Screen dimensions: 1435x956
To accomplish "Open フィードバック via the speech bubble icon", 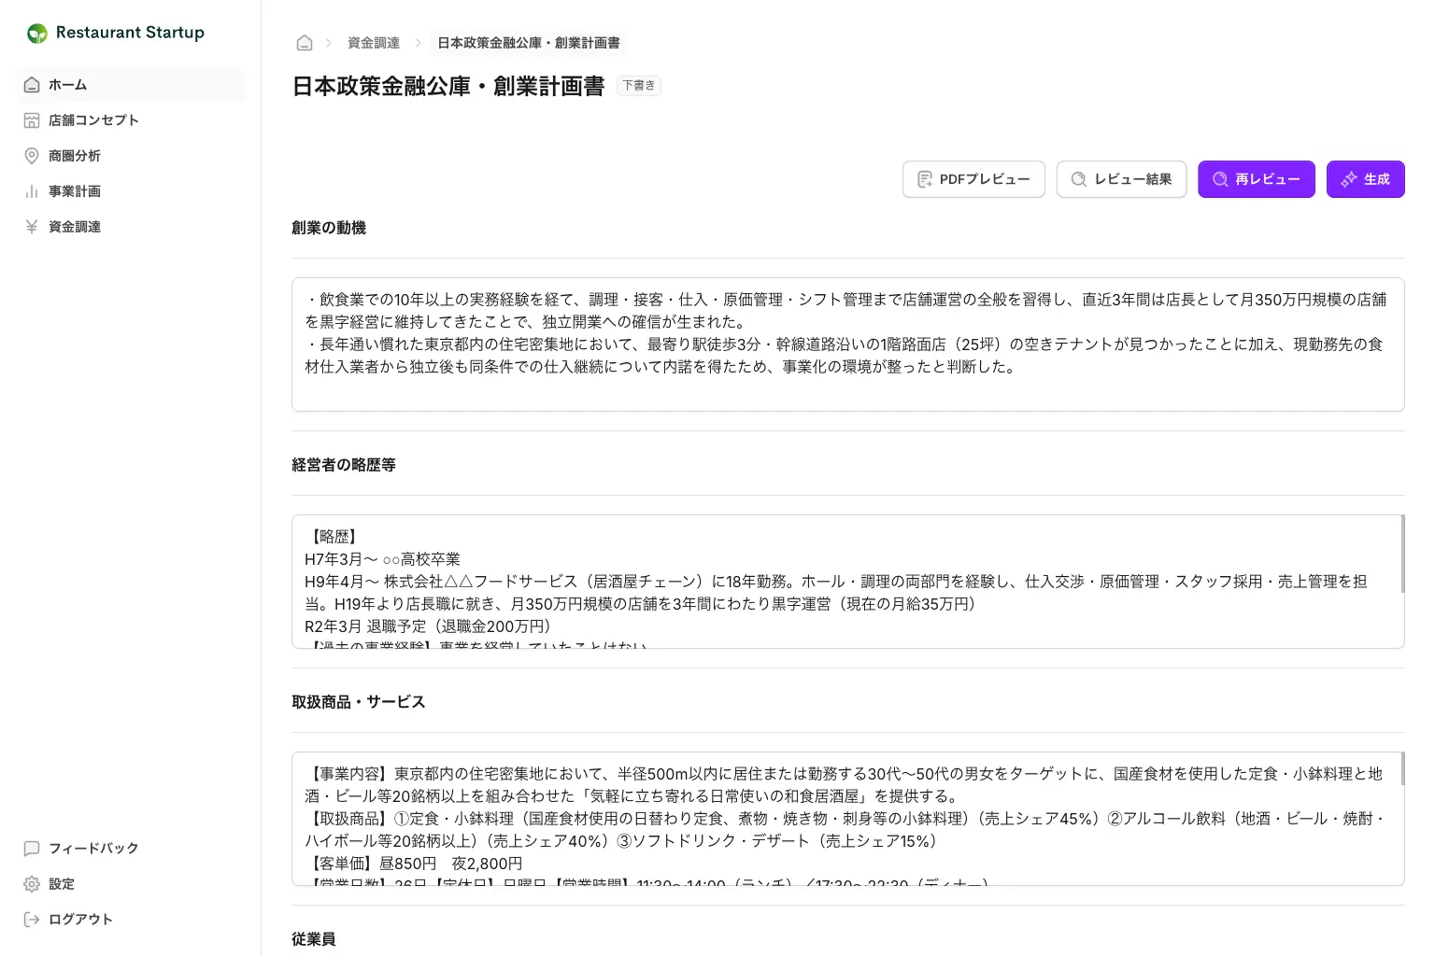I will pos(33,848).
